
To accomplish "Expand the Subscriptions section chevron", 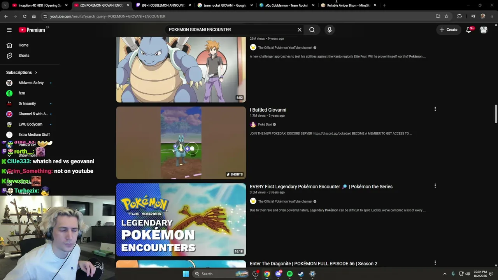I will [x=36, y=73].
